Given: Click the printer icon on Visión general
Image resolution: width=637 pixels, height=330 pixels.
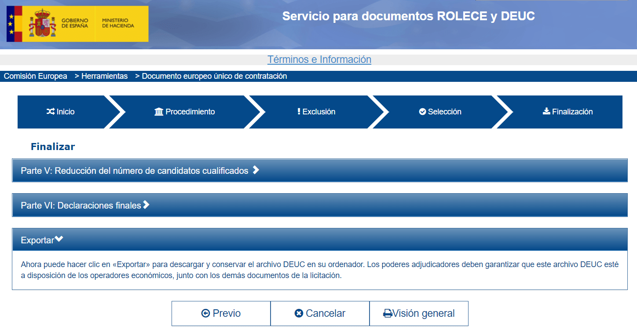Looking at the screenshot, I should click(x=388, y=314).
